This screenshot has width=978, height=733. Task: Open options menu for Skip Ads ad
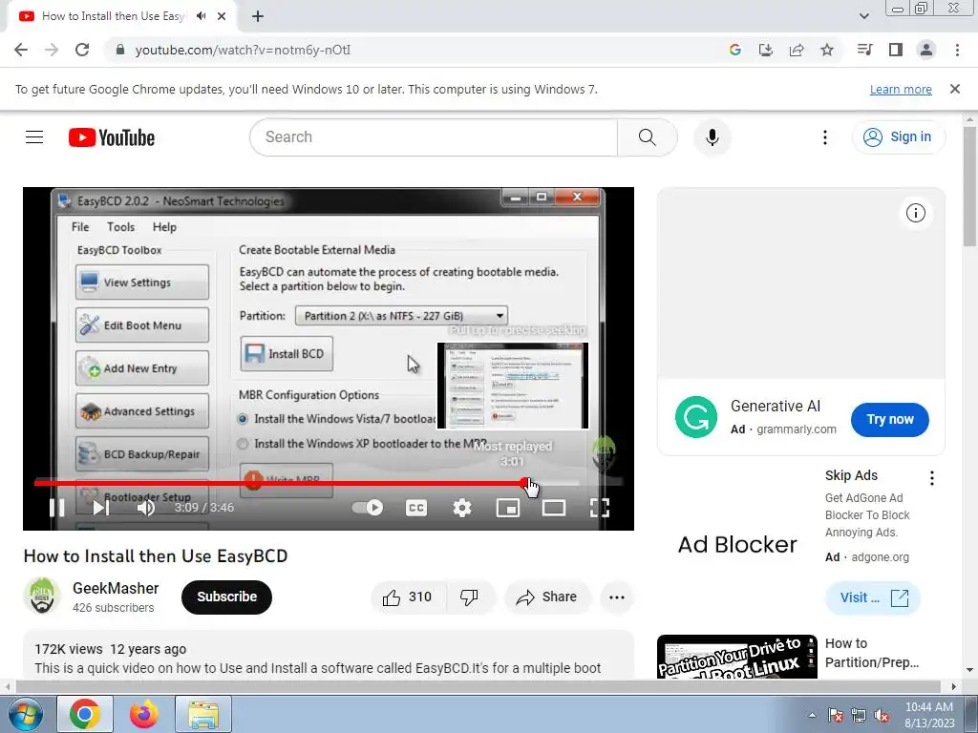(x=932, y=478)
